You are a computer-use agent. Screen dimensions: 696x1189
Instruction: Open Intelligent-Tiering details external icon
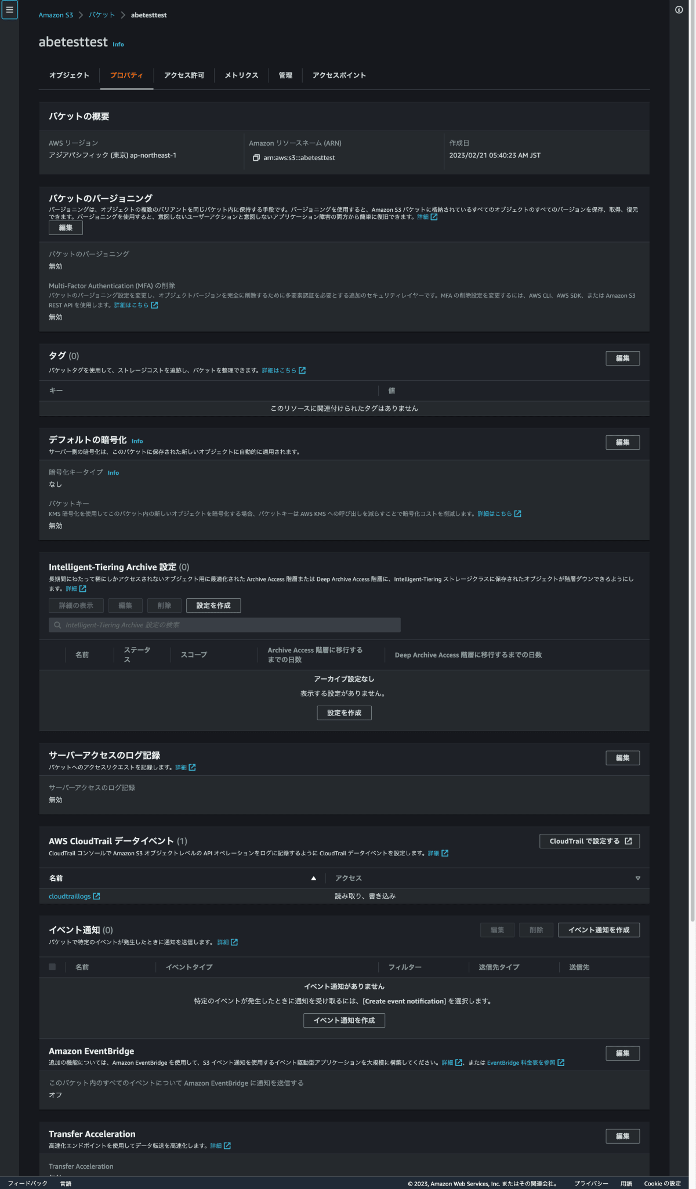coord(83,588)
